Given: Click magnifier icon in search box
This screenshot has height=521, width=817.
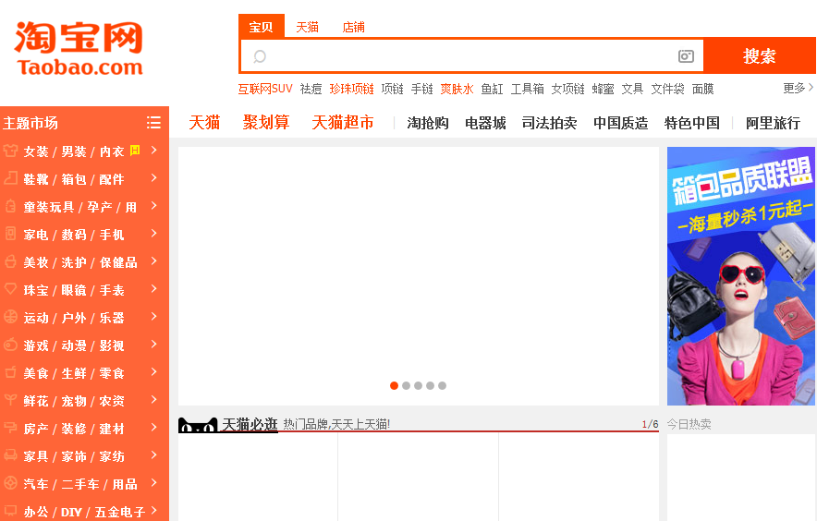Looking at the screenshot, I should 260,56.
